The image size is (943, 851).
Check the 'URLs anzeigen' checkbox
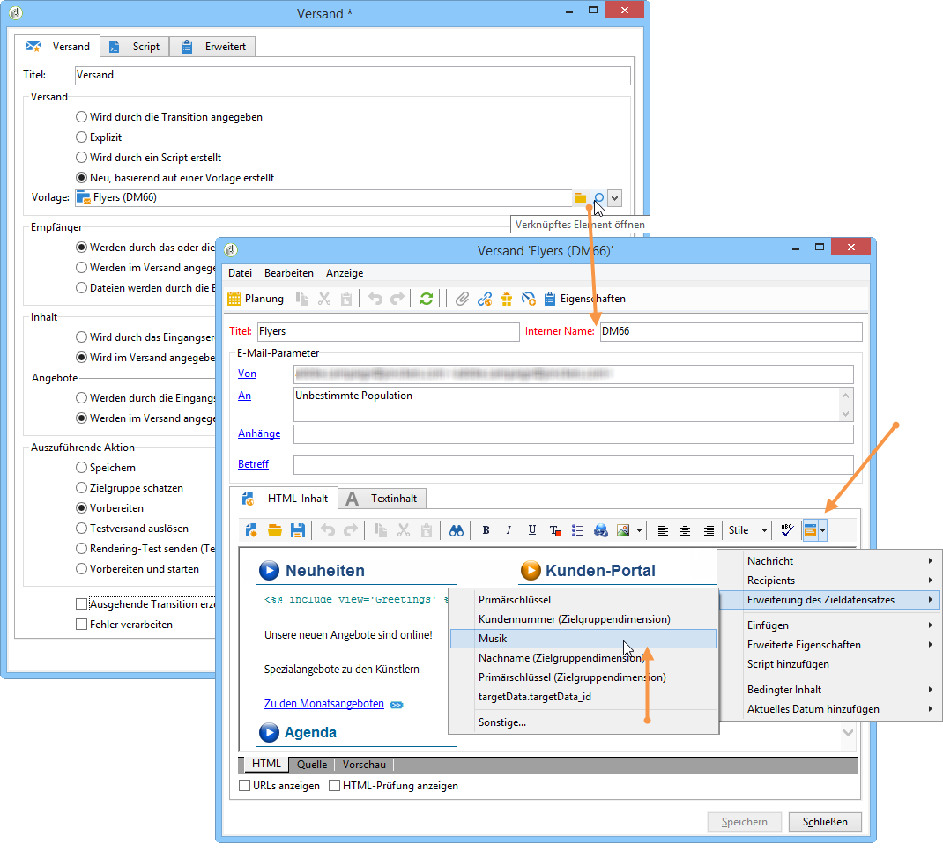click(x=245, y=786)
